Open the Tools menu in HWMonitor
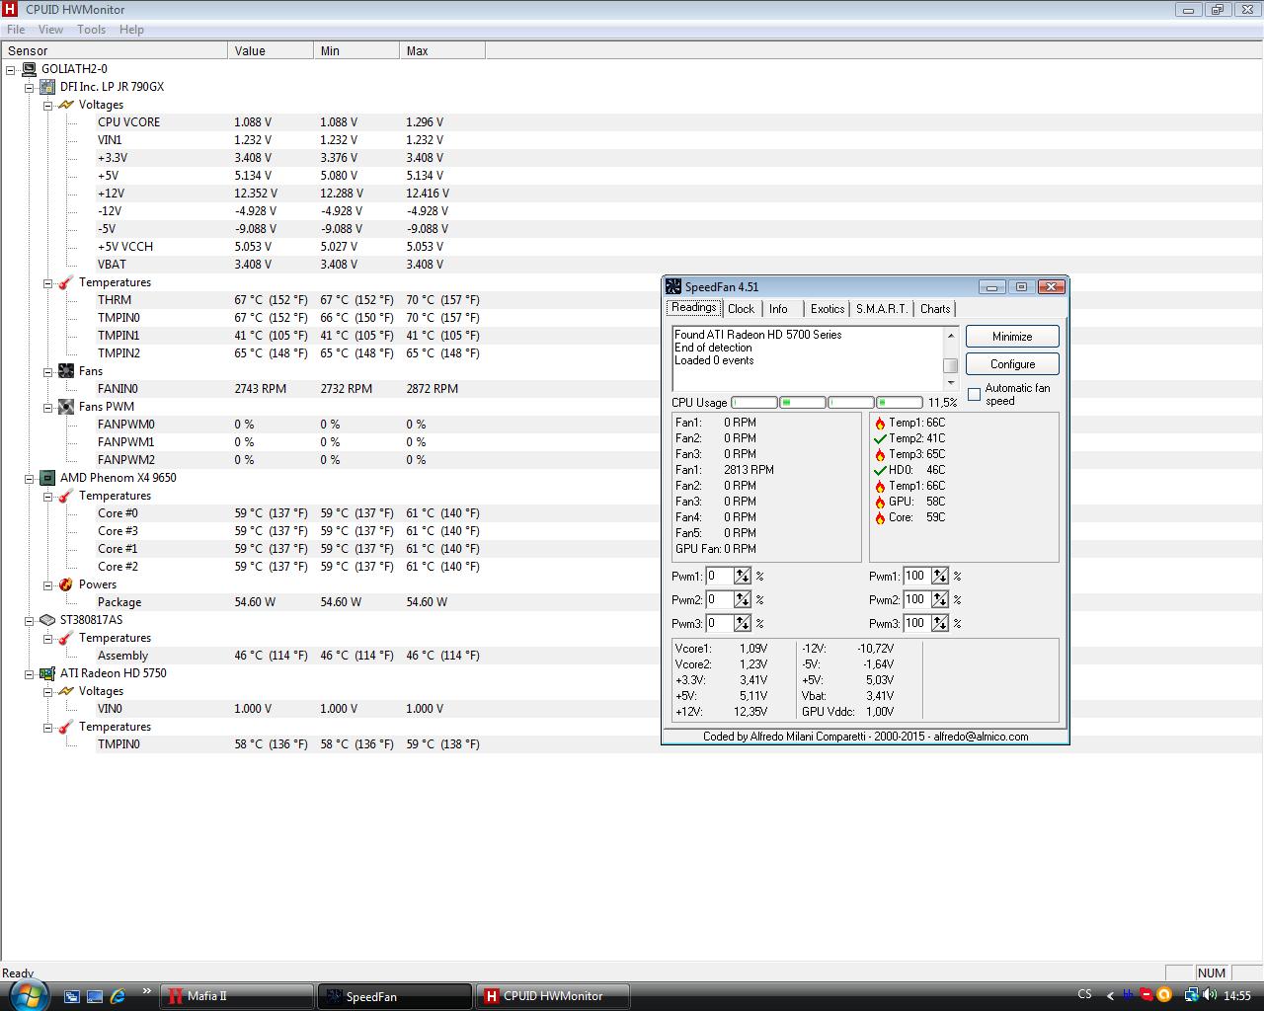This screenshot has height=1011, width=1264. point(91,30)
